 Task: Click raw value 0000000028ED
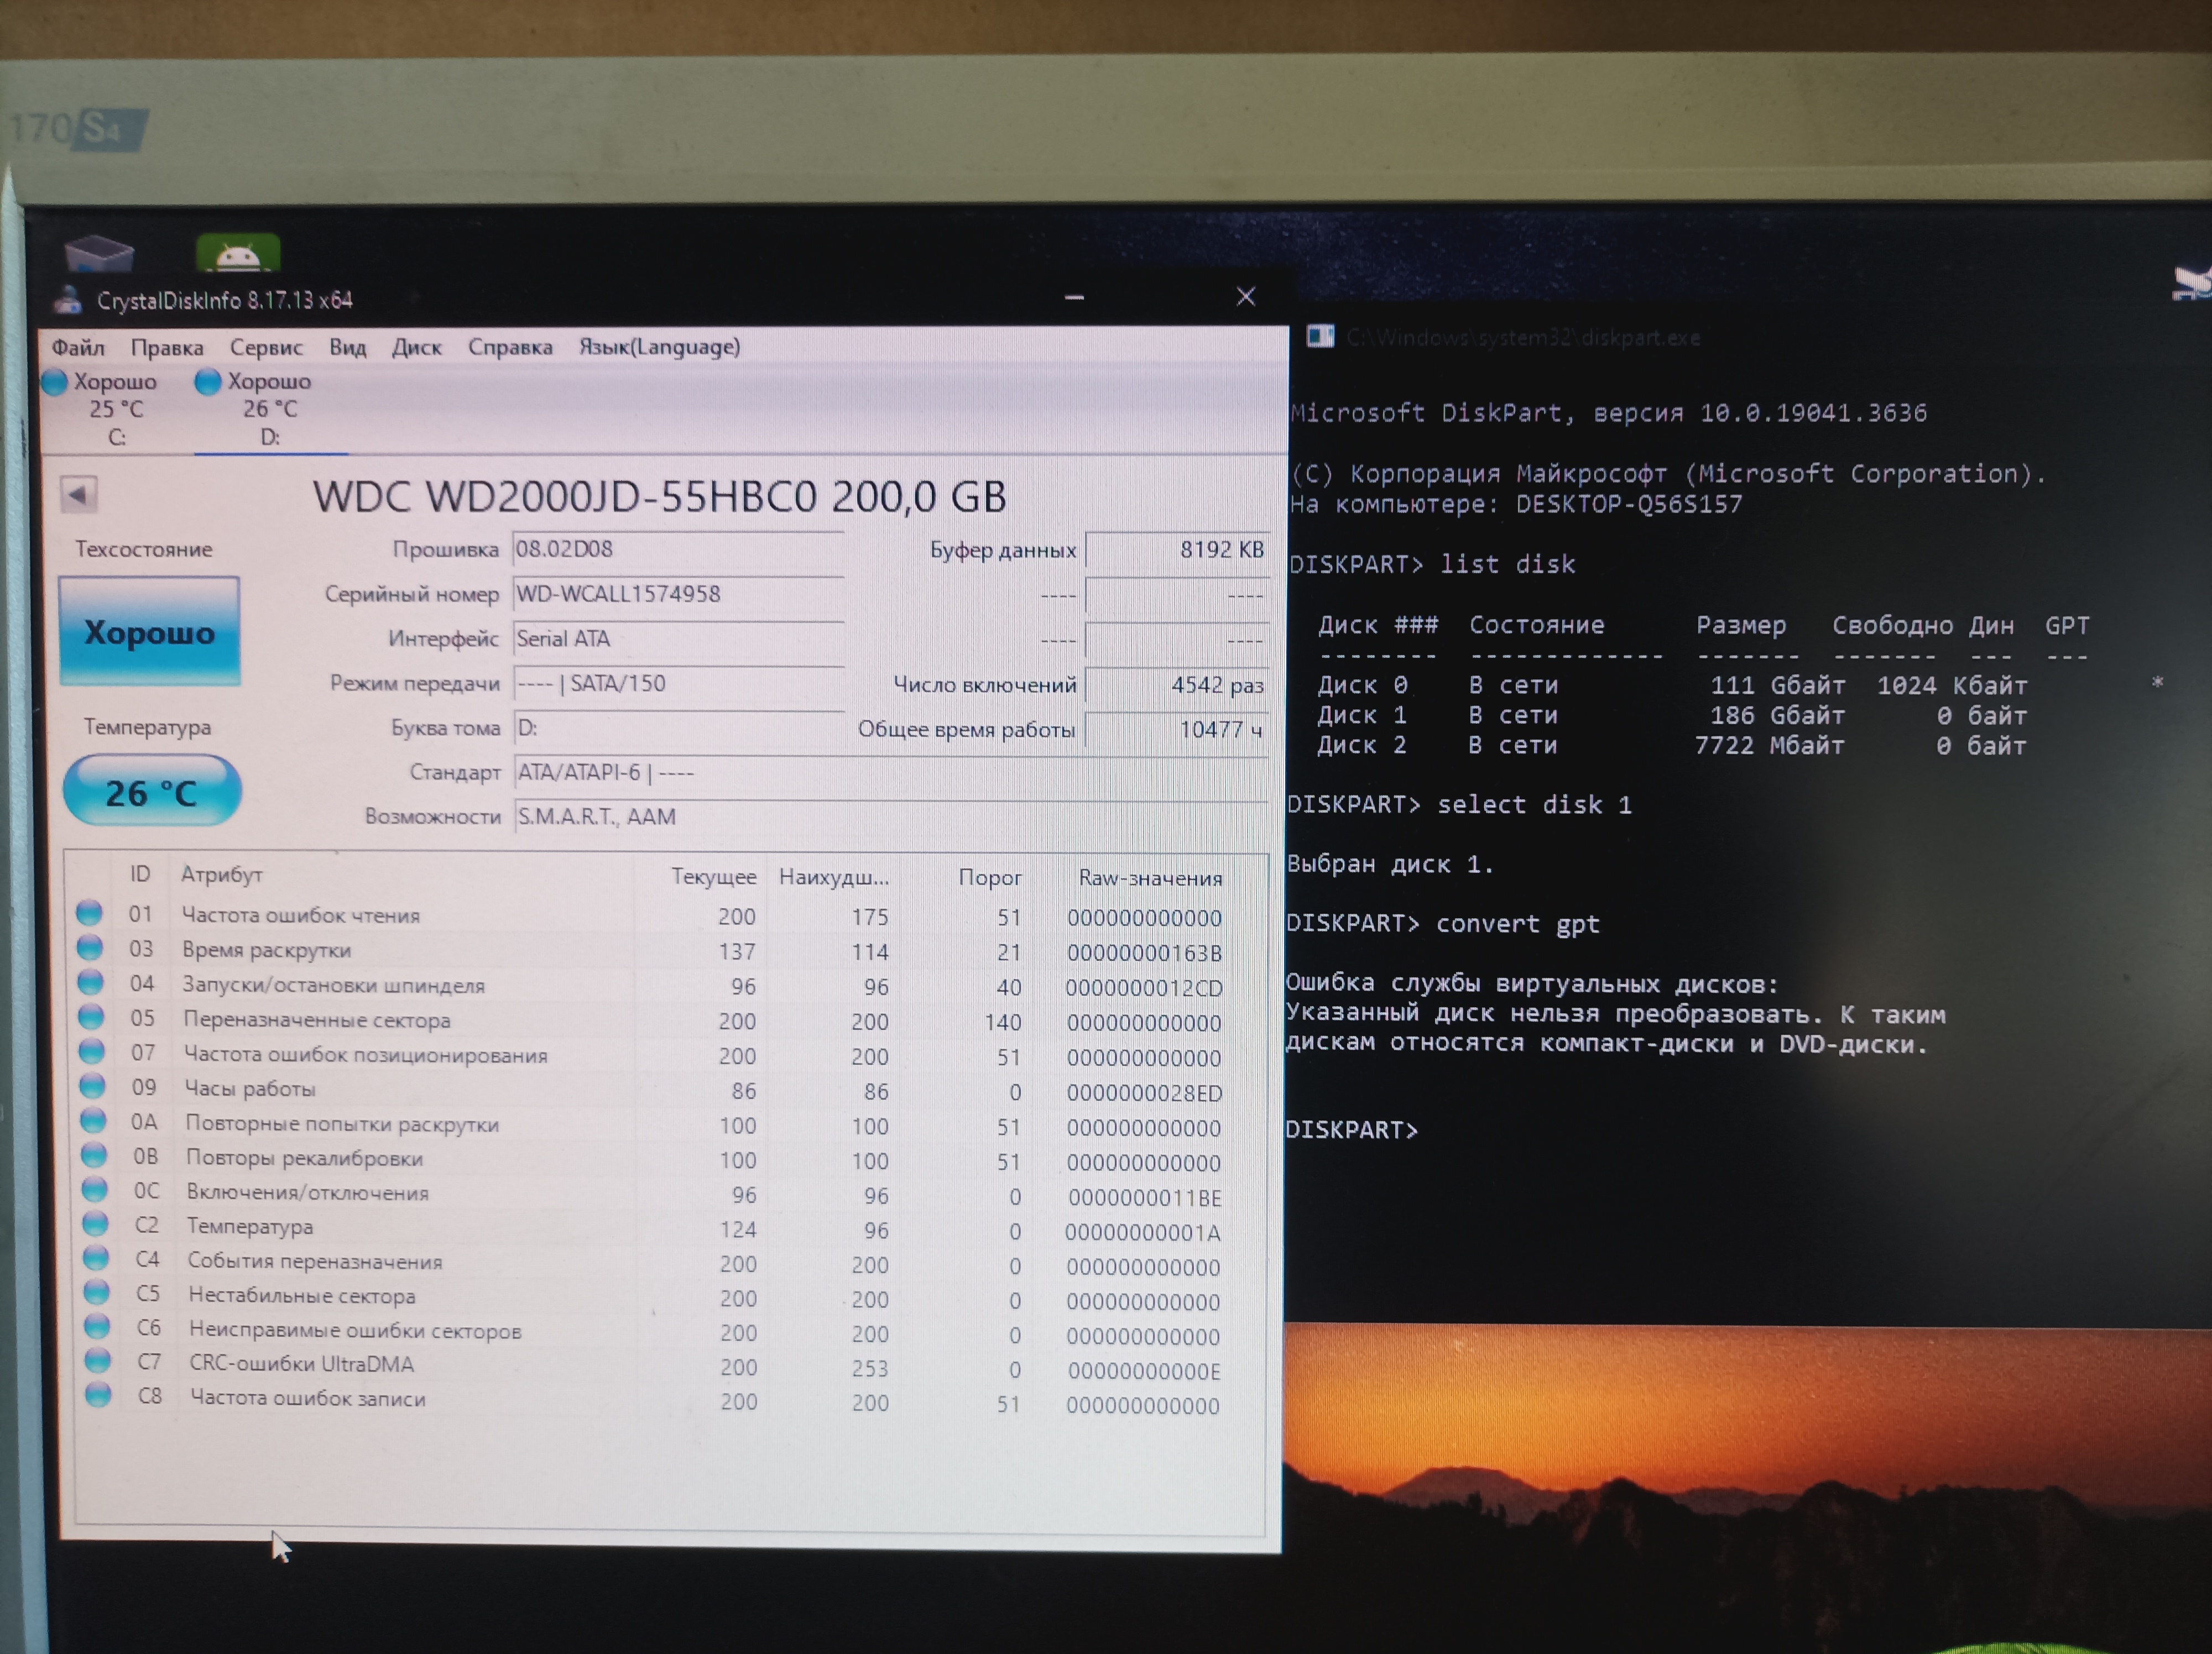[1144, 1093]
